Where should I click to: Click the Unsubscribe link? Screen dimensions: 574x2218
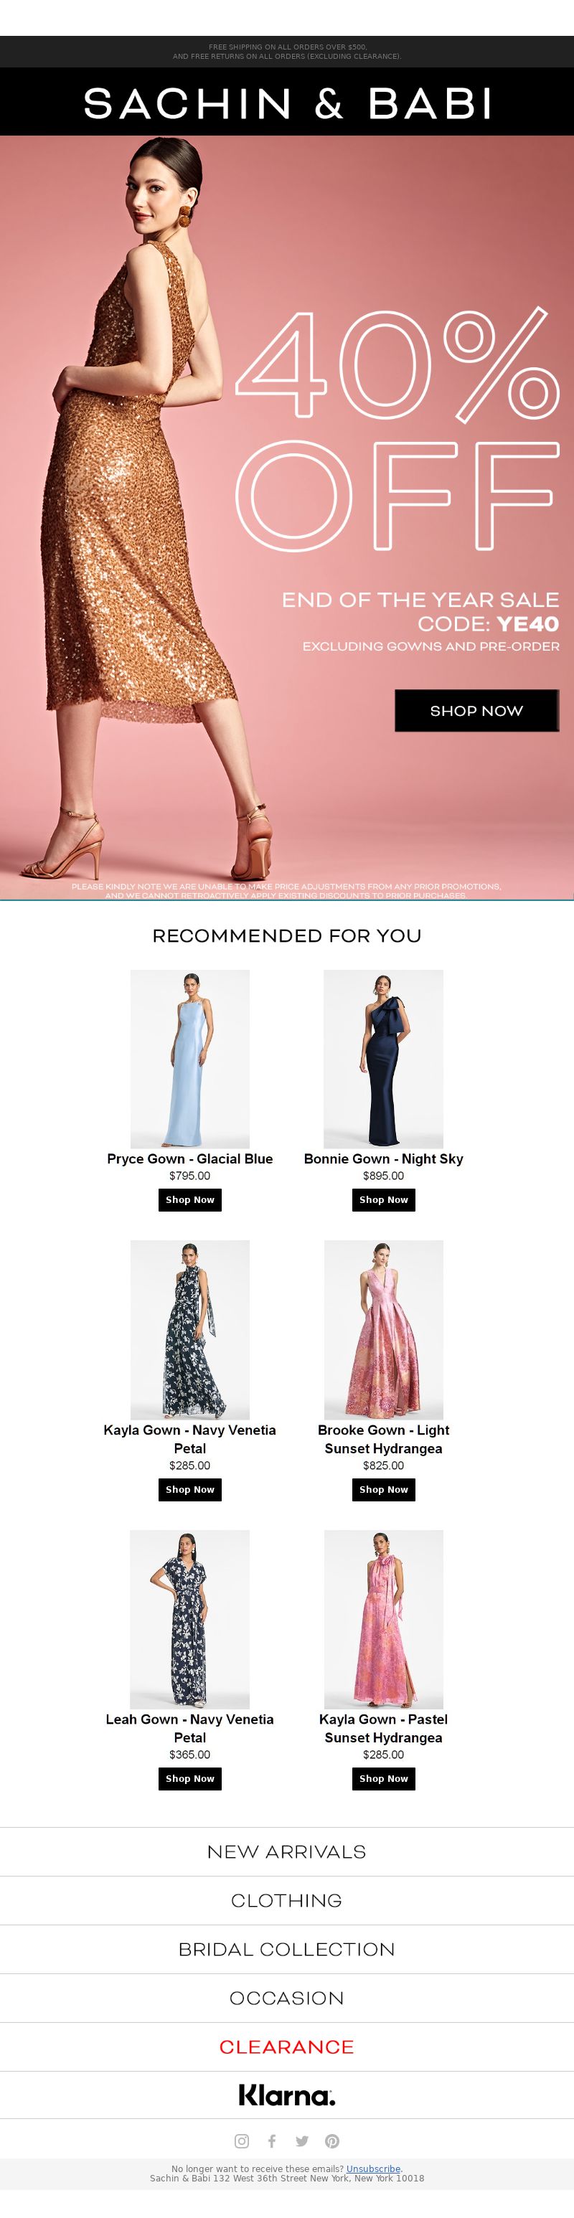pyautogui.click(x=373, y=2169)
